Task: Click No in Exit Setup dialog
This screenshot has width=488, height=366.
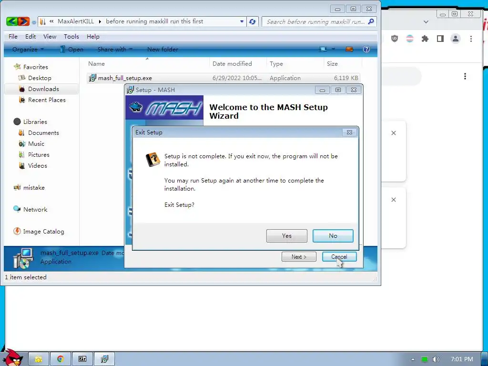Action: click(x=333, y=235)
